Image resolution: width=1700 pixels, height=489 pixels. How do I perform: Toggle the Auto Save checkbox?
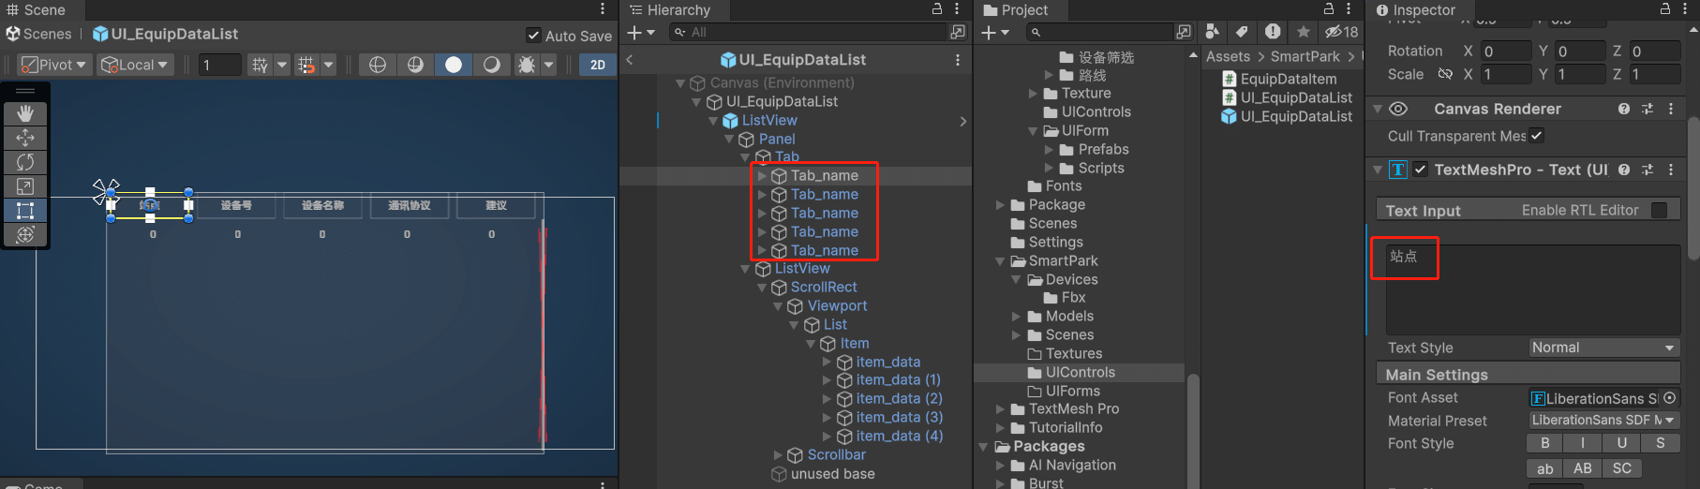[533, 36]
